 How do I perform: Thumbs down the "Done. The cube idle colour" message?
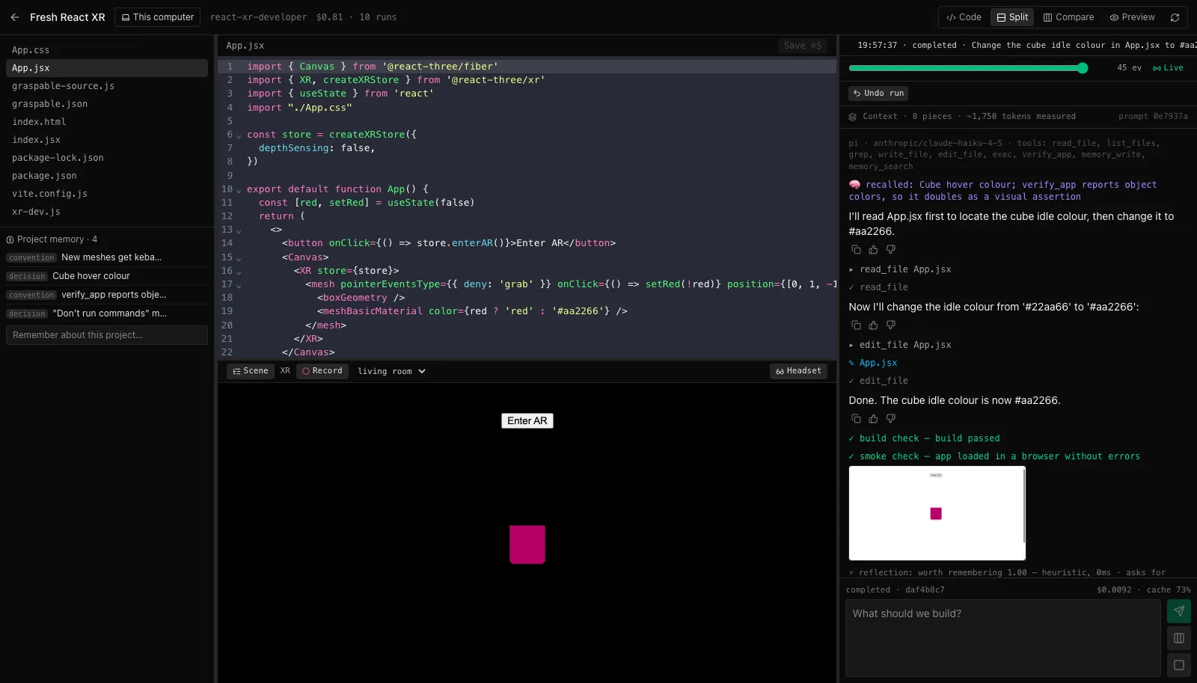[890, 419]
